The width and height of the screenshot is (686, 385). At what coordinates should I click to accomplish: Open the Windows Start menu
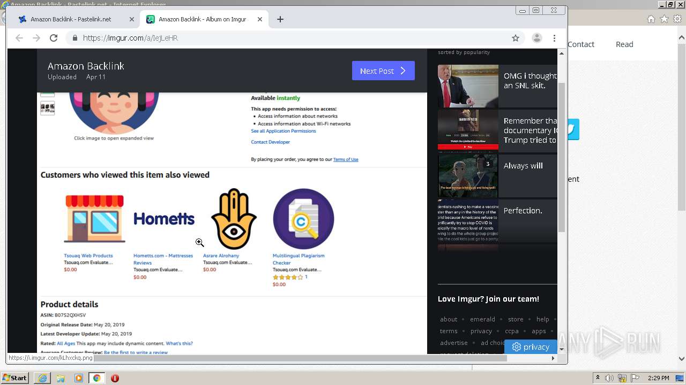pyautogui.click(x=14, y=378)
